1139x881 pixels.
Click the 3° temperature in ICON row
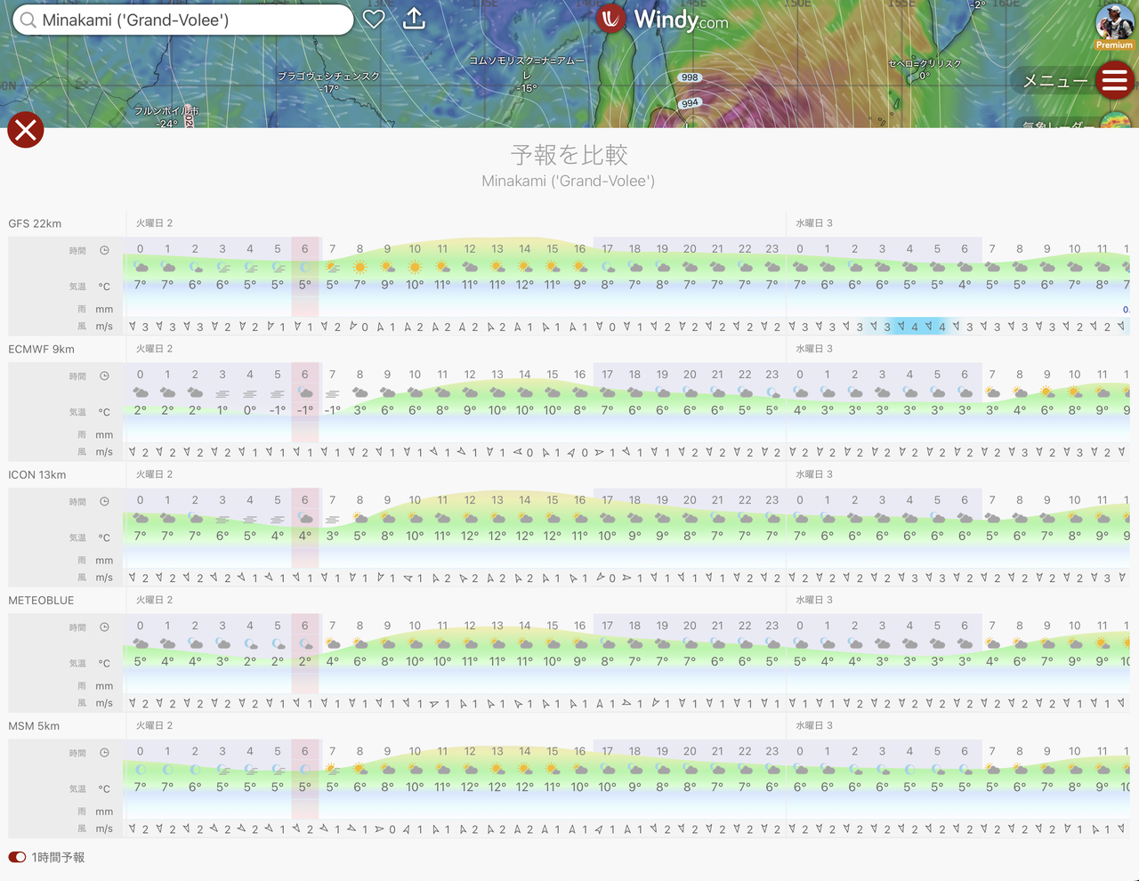tap(332, 537)
